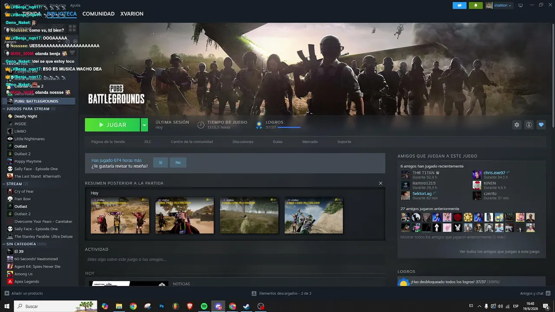Select INSIDE in the library list
Screen dimensions: 555x312
tap(20, 123)
